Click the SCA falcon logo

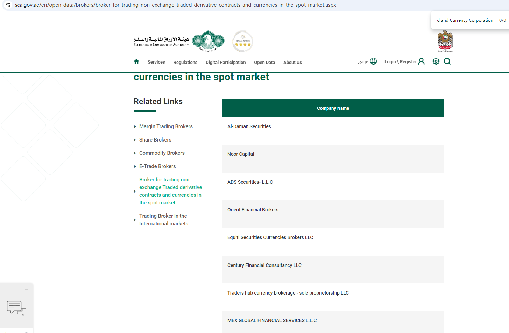click(208, 41)
